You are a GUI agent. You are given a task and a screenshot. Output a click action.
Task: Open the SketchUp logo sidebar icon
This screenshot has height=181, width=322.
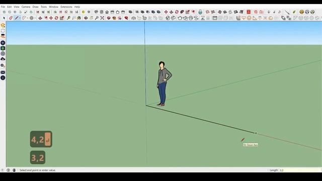(3, 25)
